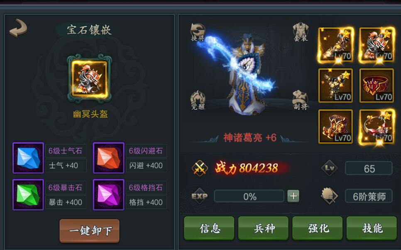Select the green 6级暴击石 gem slot
401x250 pixels.
click(28, 195)
